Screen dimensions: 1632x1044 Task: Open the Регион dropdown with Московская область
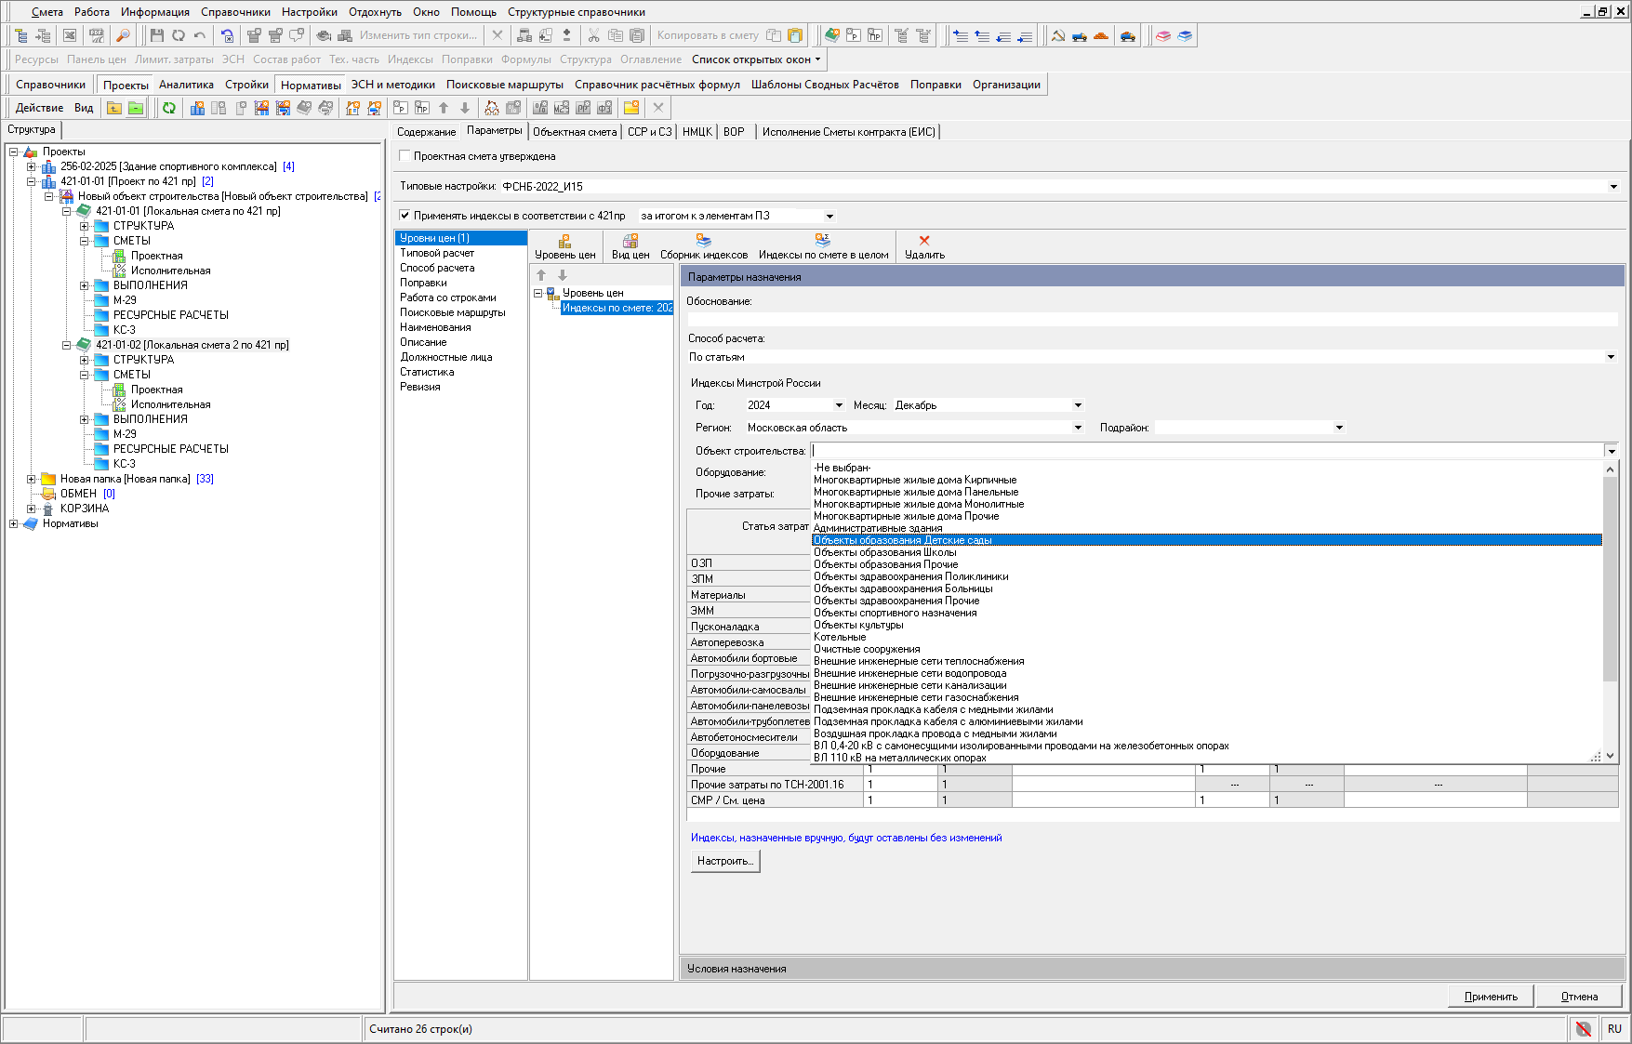1078,428
